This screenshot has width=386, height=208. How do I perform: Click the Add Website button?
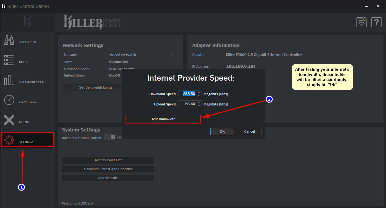coord(108,178)
